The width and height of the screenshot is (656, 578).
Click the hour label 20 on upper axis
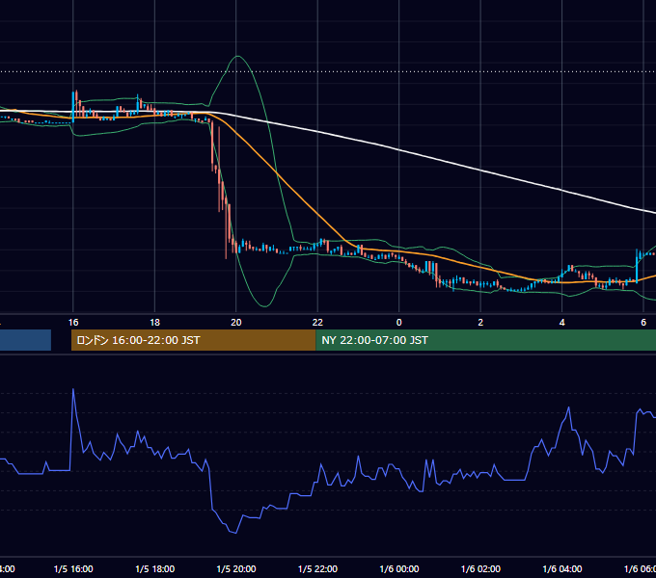(236, 323)
